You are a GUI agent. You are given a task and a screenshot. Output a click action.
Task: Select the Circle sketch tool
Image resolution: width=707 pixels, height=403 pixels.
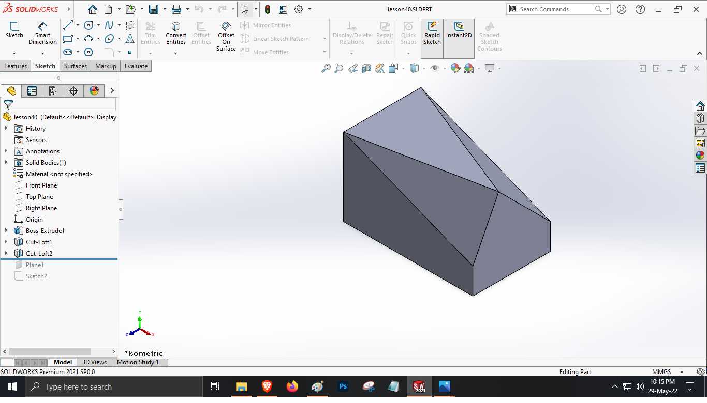(89, 25)
